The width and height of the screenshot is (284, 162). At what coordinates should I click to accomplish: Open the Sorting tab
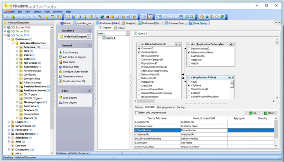click(x=181, y=107)
